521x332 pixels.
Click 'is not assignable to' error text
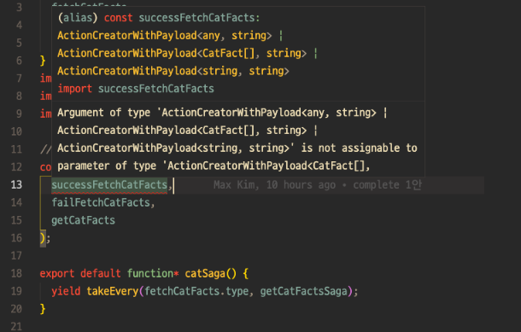tap(359, 148)
